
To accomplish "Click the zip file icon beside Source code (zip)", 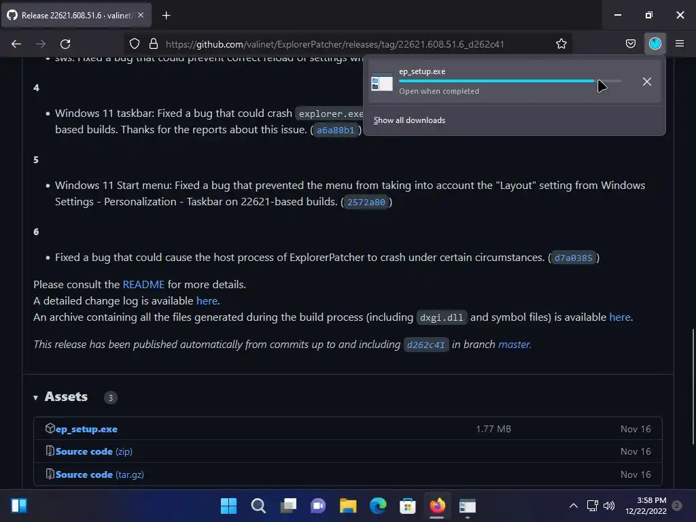I will point(50,451).
